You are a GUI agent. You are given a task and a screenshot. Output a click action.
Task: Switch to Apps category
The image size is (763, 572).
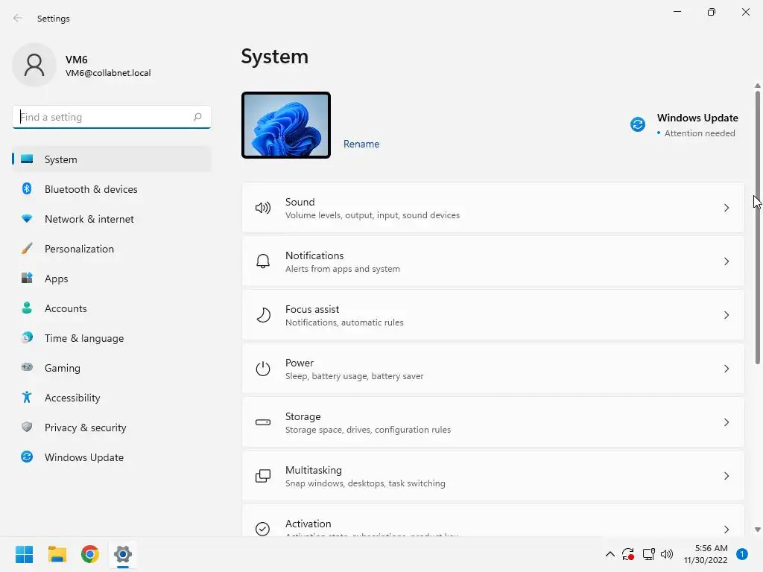(x=112, y=279)
